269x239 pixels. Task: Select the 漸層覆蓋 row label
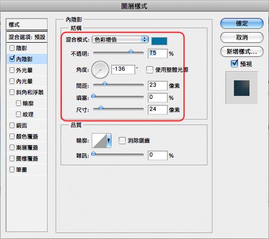(x=27, y=148)
